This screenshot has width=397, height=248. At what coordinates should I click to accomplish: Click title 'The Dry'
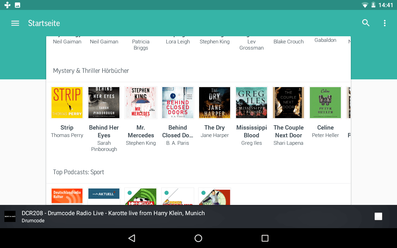215,127
